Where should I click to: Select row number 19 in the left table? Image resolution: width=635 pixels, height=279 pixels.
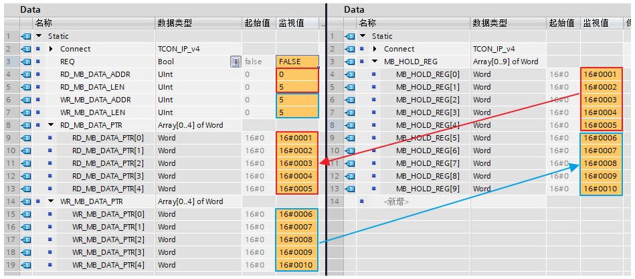coord(12,265)
